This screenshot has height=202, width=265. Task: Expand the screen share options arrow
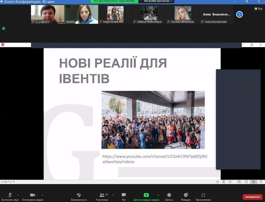click(158, 195)
